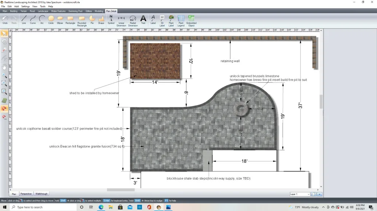Select the Linear Dimension tool

tap(121, 21)
